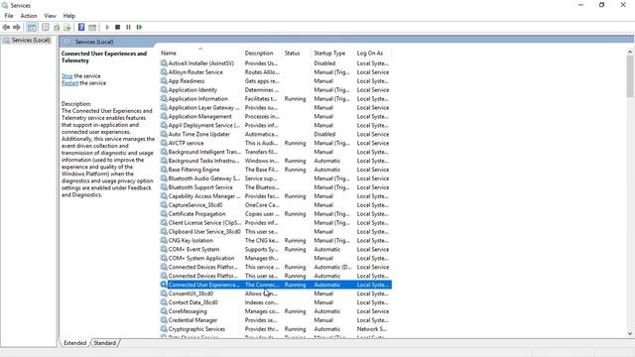Click the scrollbar up arrow
The image size is (635, 357).
(x=630, y=52)
